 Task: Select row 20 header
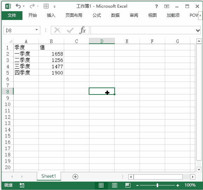(7, 167)
